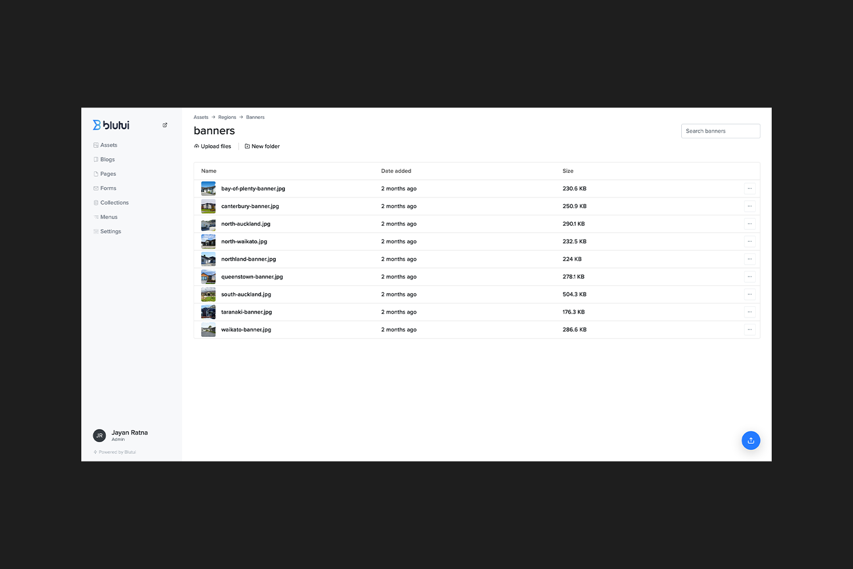Click the 224 KB size value
This screenshot has height=569, width=853.
(572, 259)
